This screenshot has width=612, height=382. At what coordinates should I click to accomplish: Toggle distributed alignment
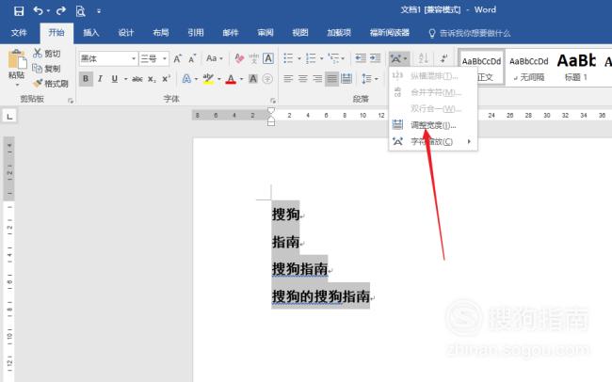(346, 79)
